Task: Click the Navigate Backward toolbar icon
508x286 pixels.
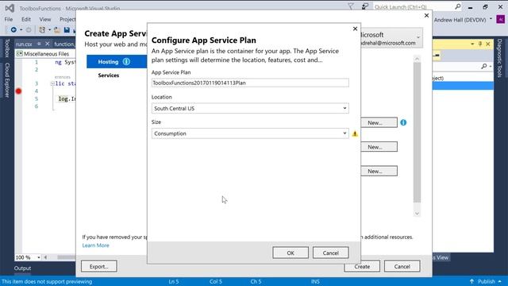Action: (x=13, y=30)
